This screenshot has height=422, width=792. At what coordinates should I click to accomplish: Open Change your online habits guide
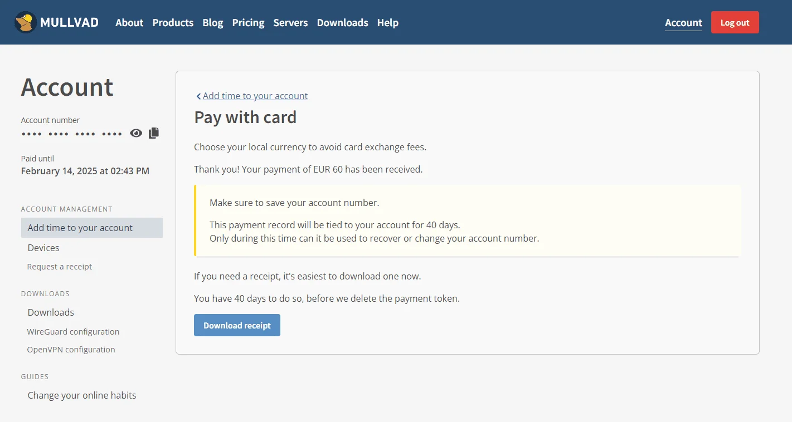tap(82, 395)
